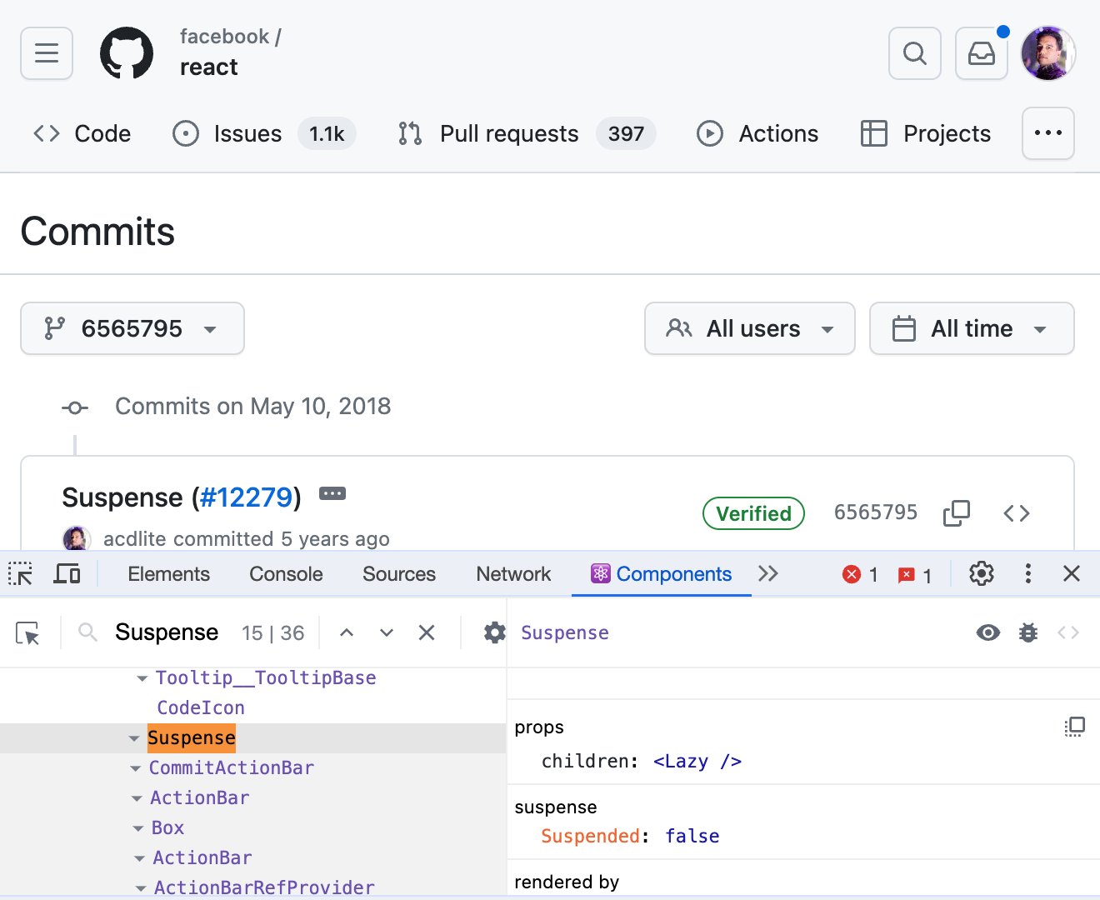Close the DevTools panel

point(1072,573)
